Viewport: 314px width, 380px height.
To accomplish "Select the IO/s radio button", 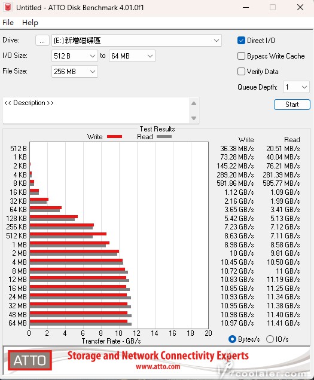I will [x=270, y=339].
